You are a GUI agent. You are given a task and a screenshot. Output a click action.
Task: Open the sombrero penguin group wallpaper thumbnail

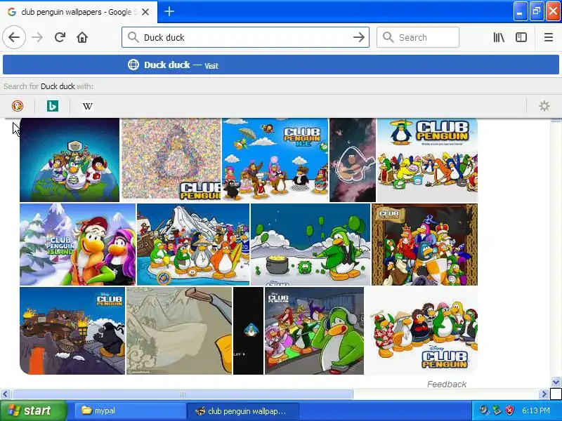pyautogui.click(x=428, y=160)
